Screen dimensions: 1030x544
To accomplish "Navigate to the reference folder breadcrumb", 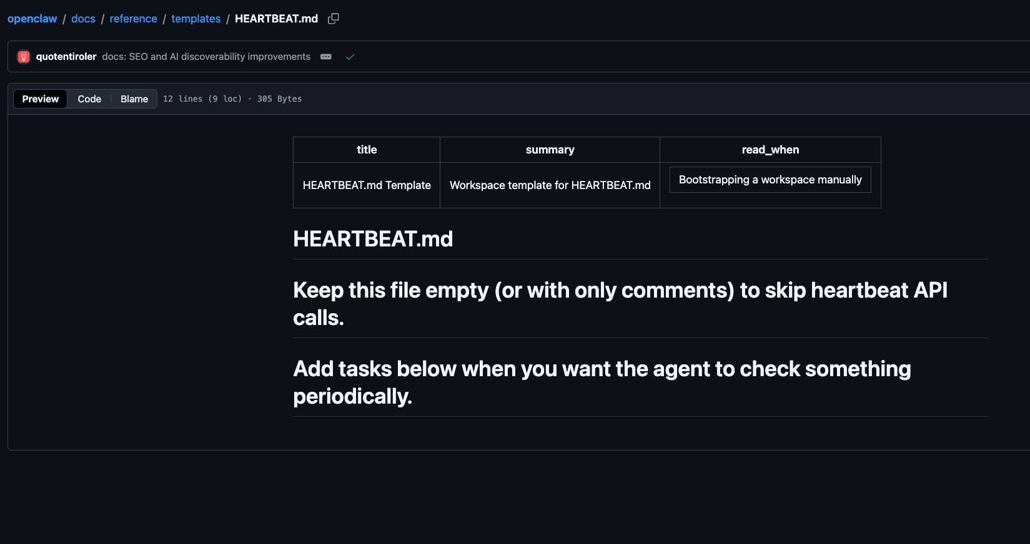I will pos(133,19).
